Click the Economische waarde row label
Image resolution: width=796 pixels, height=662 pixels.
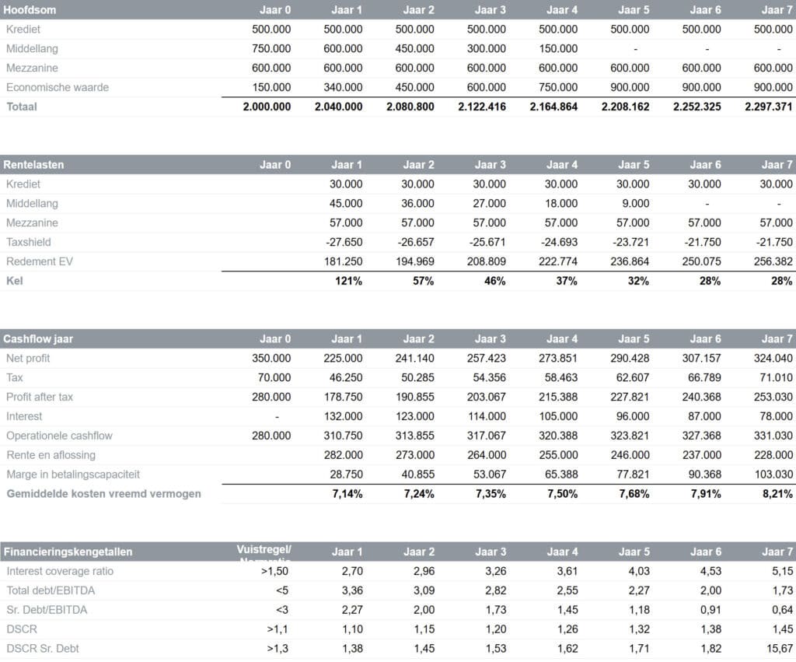[57, 87]
